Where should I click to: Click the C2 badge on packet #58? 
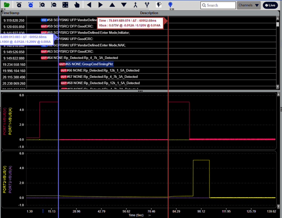(44, 20)
